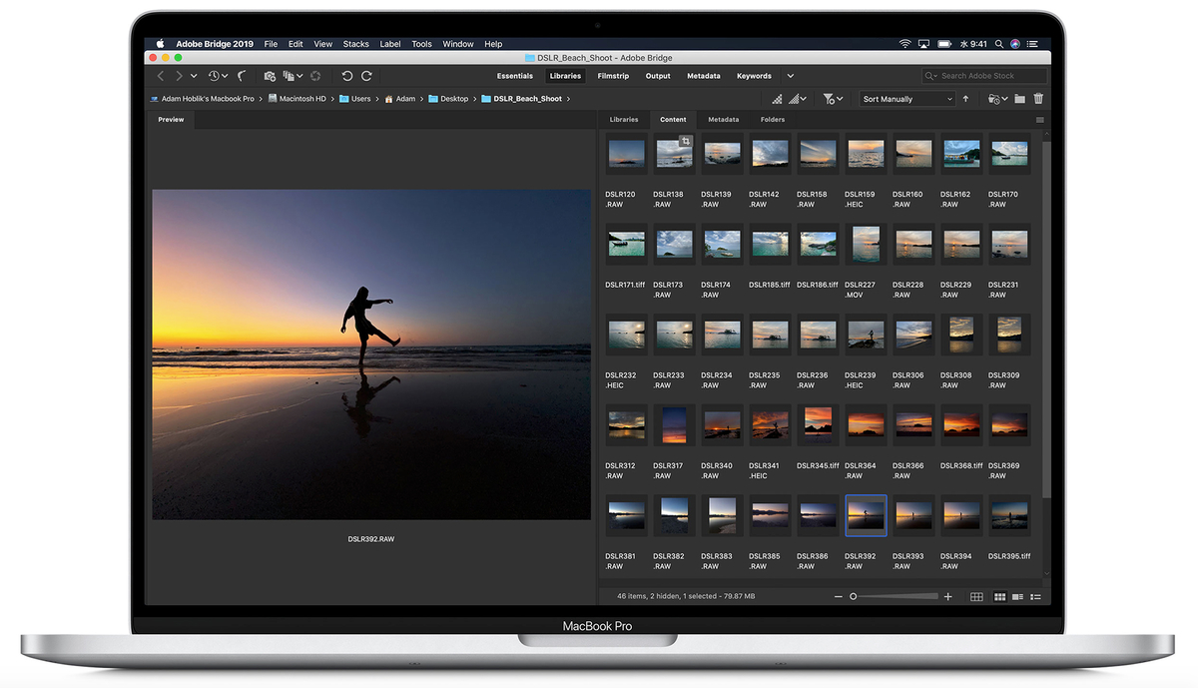Open the Content panel options menu icon
The image size is (1198, 688).
coord(1039,120)
